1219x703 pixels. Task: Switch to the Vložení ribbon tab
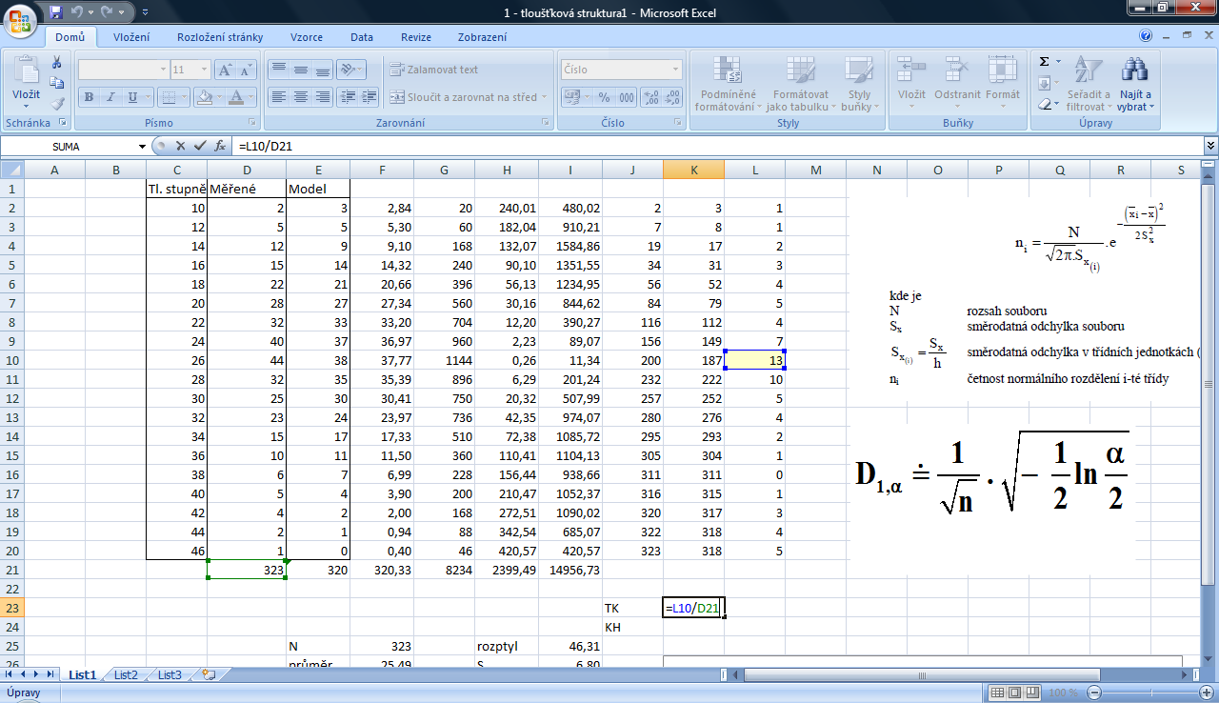tap(131, 37)
